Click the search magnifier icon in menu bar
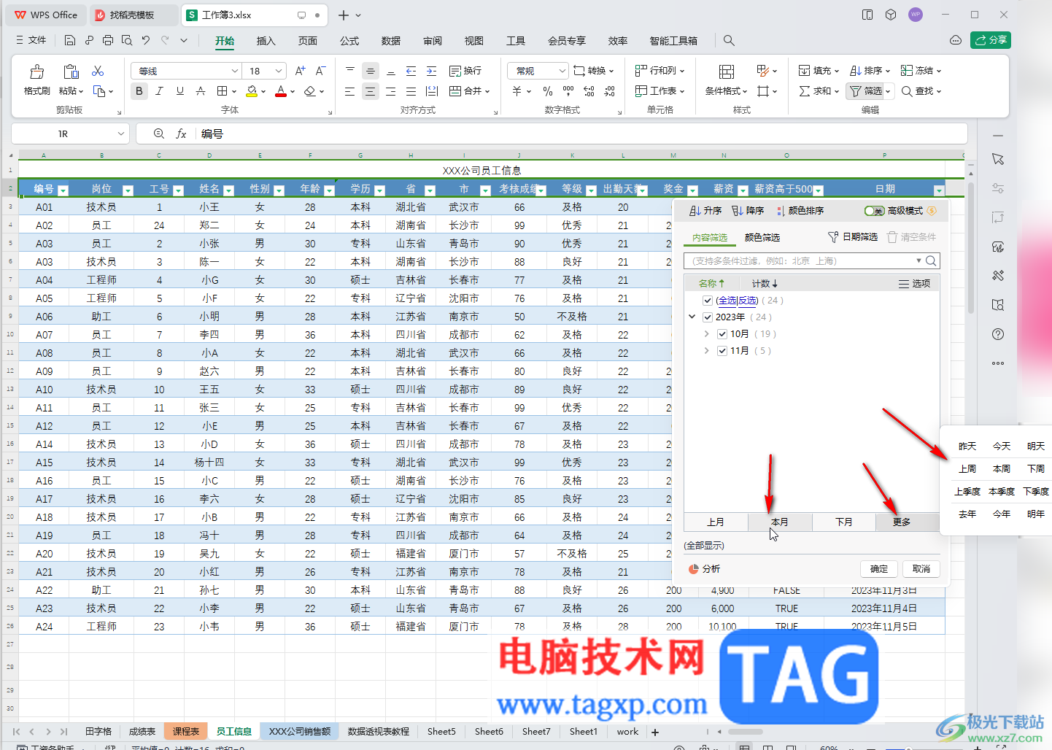Viewport: 1052px width, 750px height. pos(729,41)
